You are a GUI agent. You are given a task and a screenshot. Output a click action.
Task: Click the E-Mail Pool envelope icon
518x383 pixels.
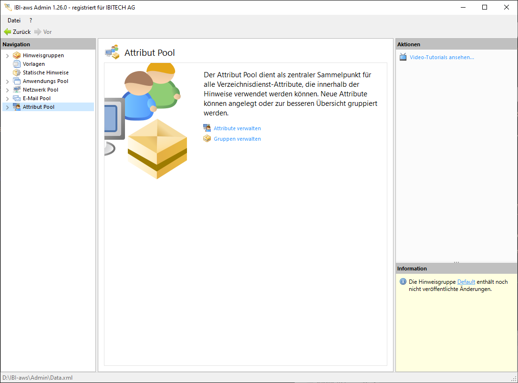coord(17,98)
